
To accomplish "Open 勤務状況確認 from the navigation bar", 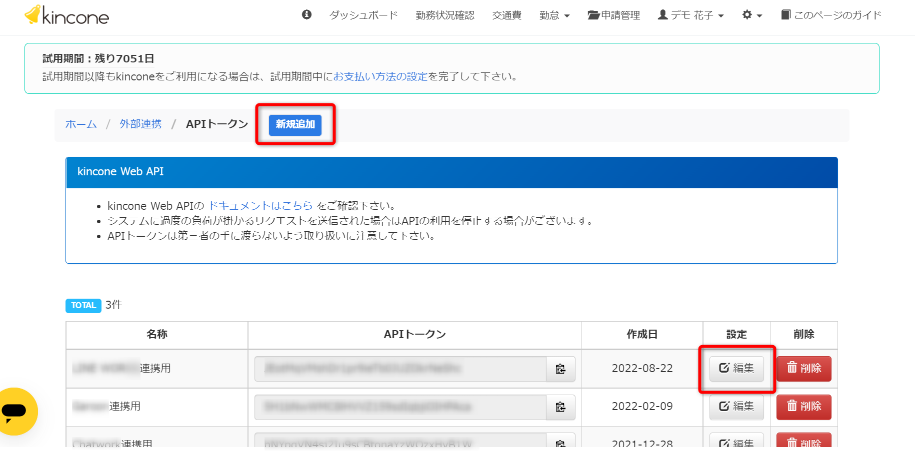I will point(445,15).
